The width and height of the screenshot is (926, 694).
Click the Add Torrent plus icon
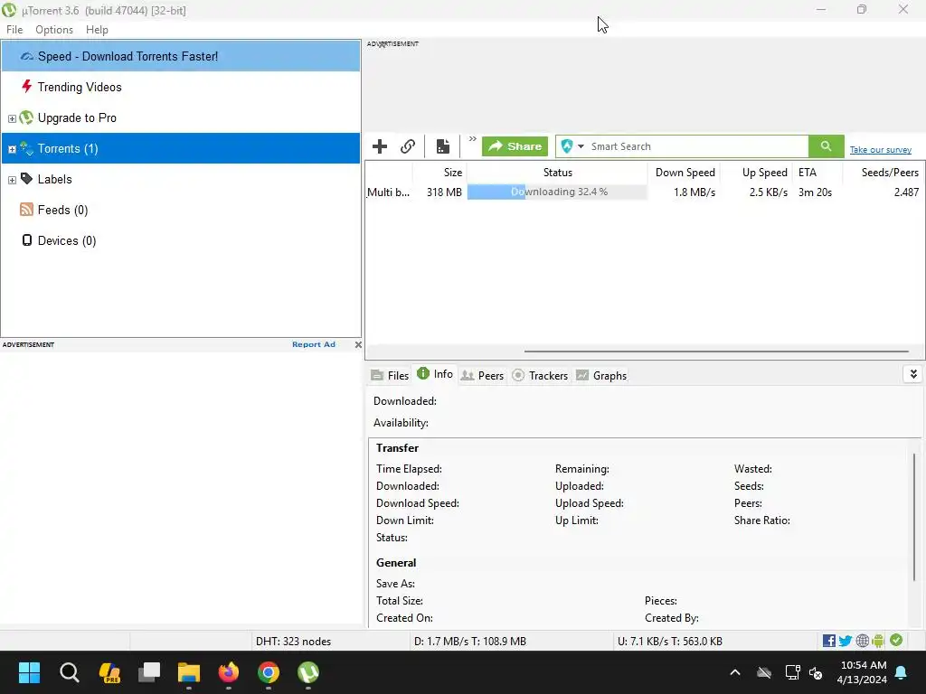[x=380, y=146]
